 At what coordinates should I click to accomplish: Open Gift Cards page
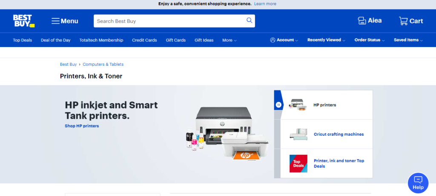tap(176, 40)
